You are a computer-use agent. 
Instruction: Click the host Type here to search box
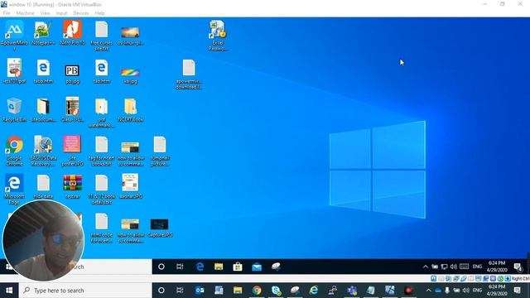[84, 291]
